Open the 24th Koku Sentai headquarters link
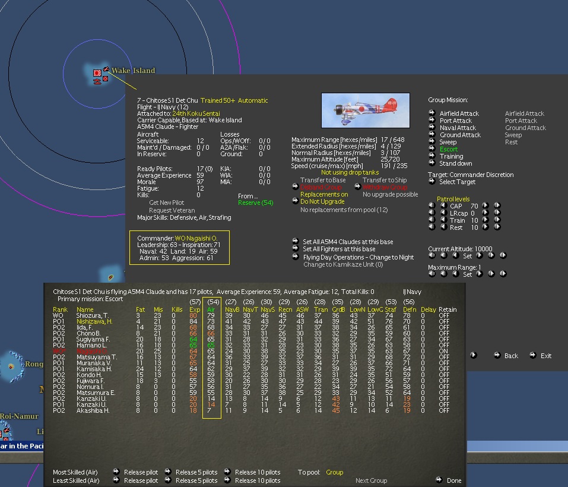This screenshot has height=487, width=568. (196, 113)
